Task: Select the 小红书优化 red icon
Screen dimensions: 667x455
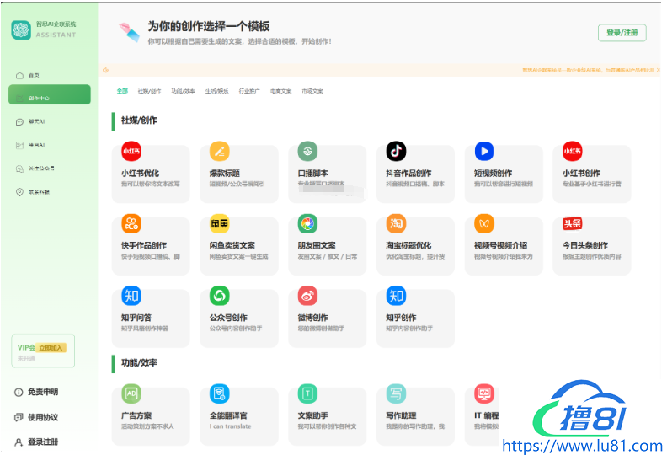Action: pyautogui.click(x=131, y=151)
